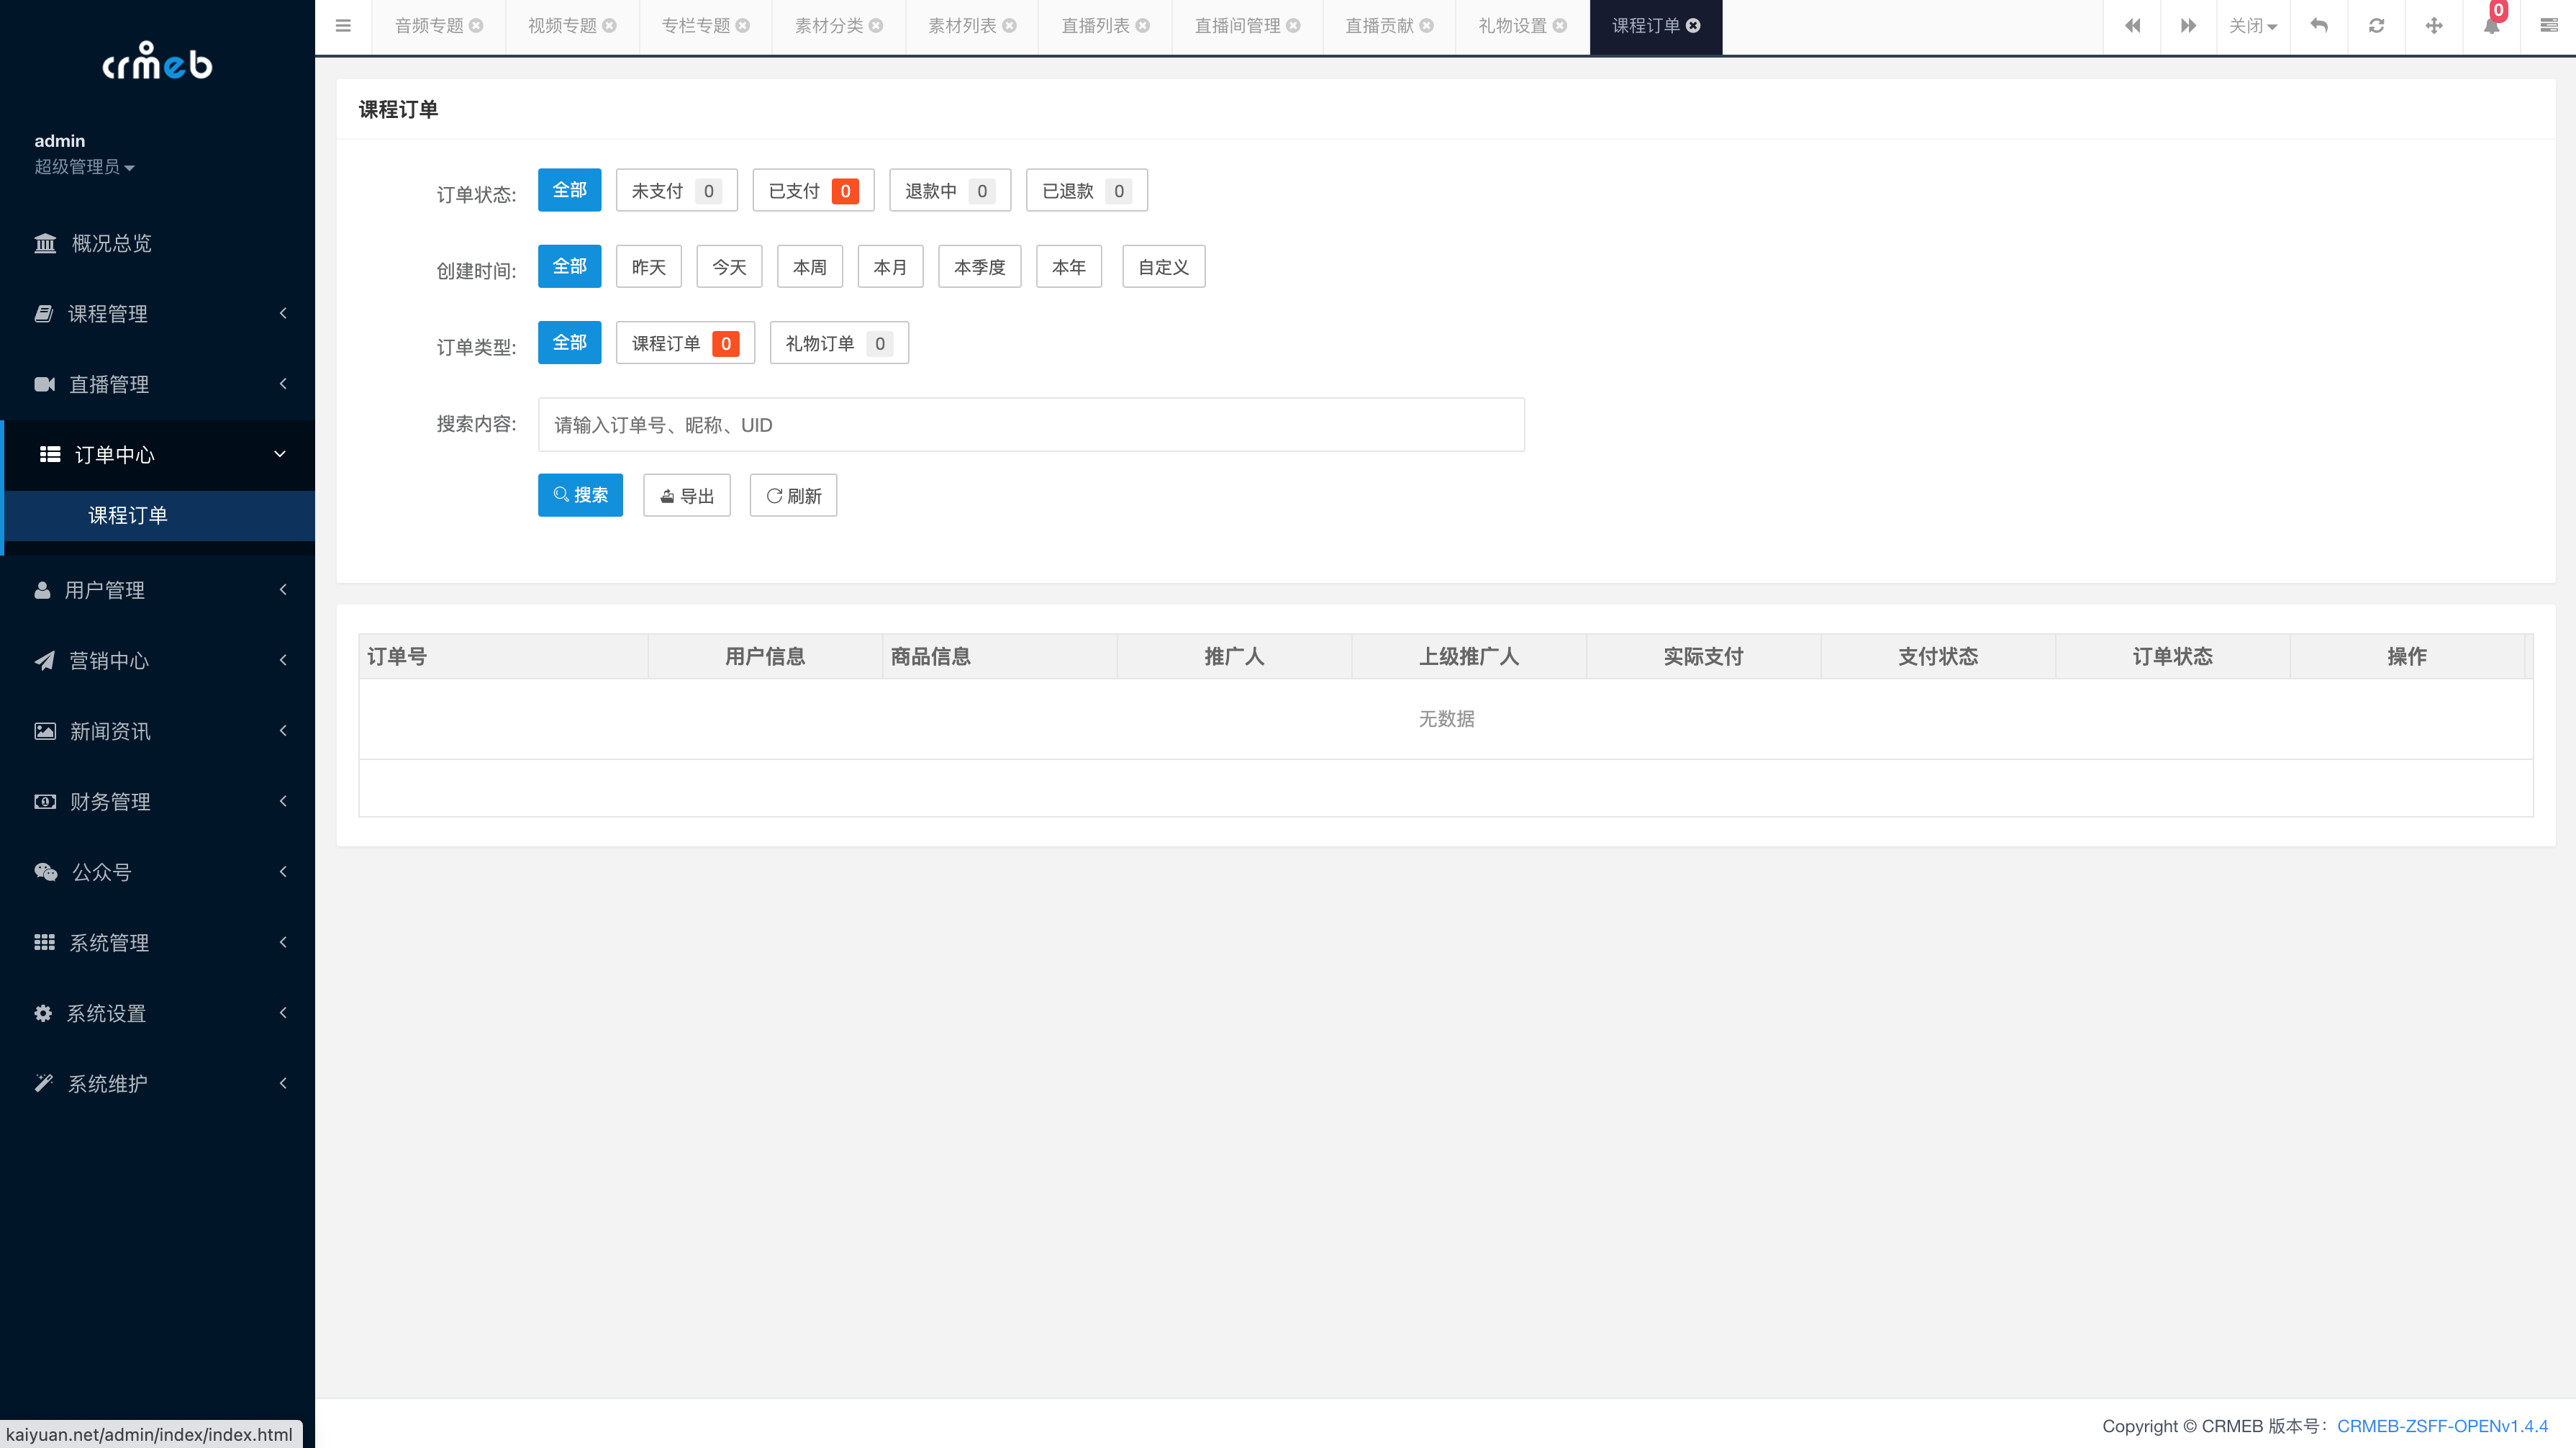
Task: Close the 音频专题 tab via its x icon
Action: click(x=477, y=26)
